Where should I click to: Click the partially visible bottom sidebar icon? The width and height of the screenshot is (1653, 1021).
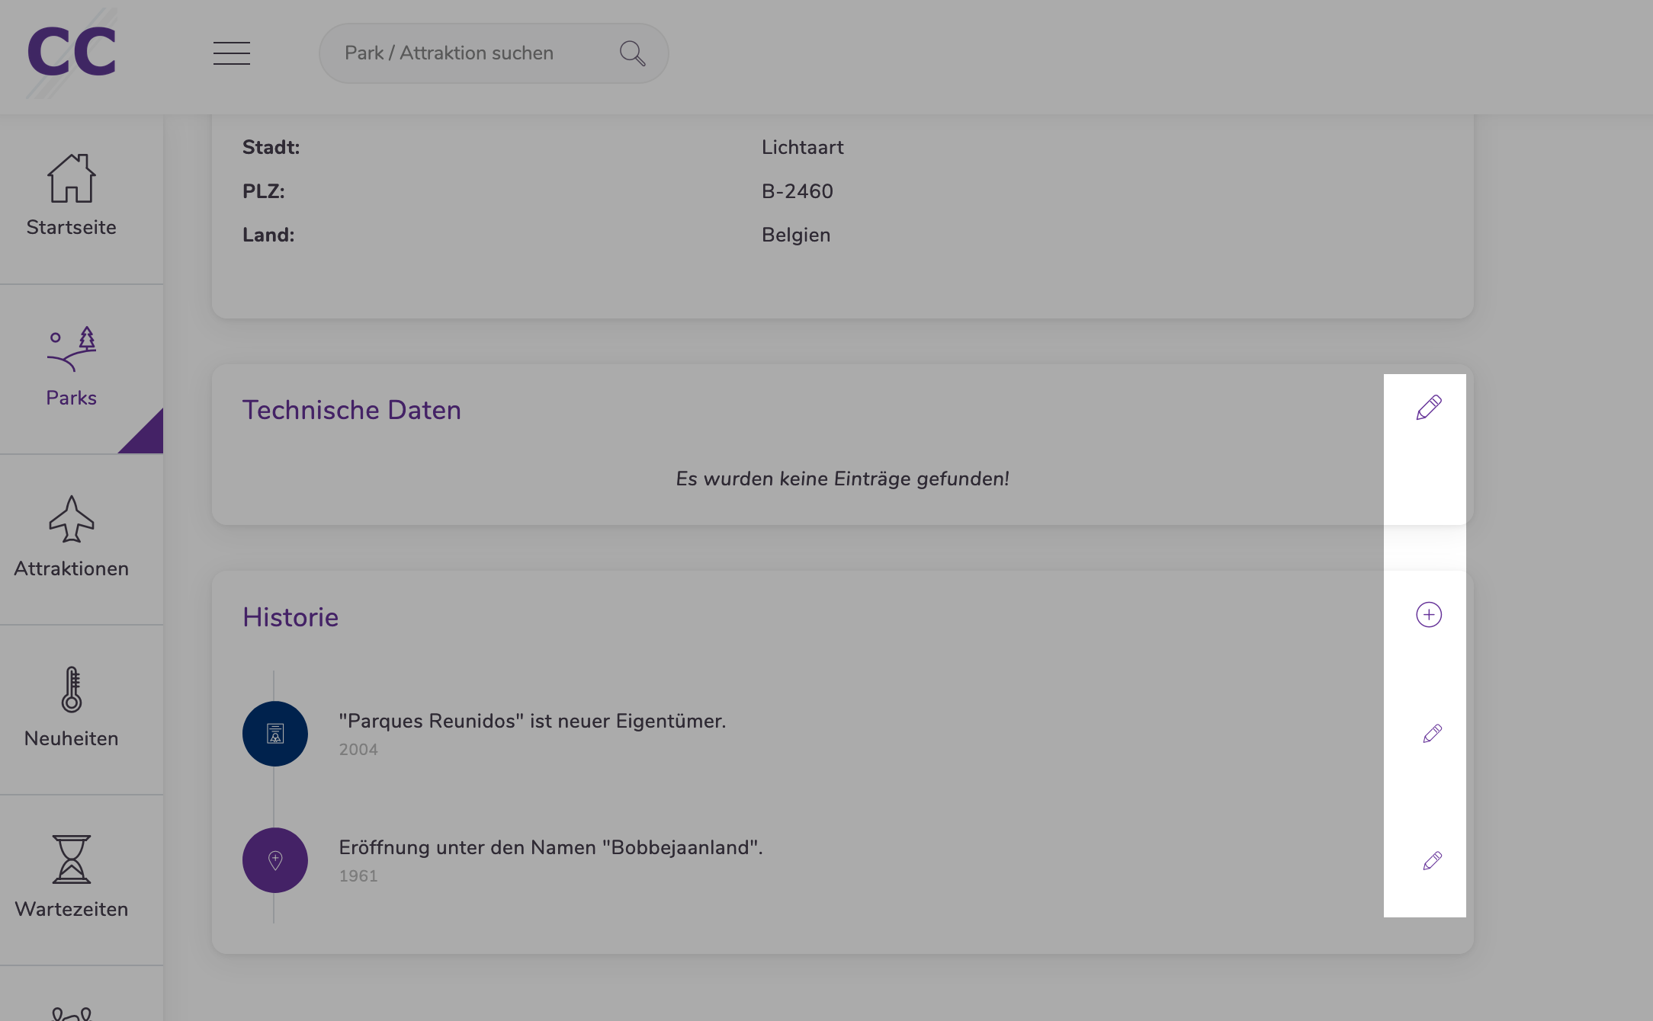pos(72,1013)
